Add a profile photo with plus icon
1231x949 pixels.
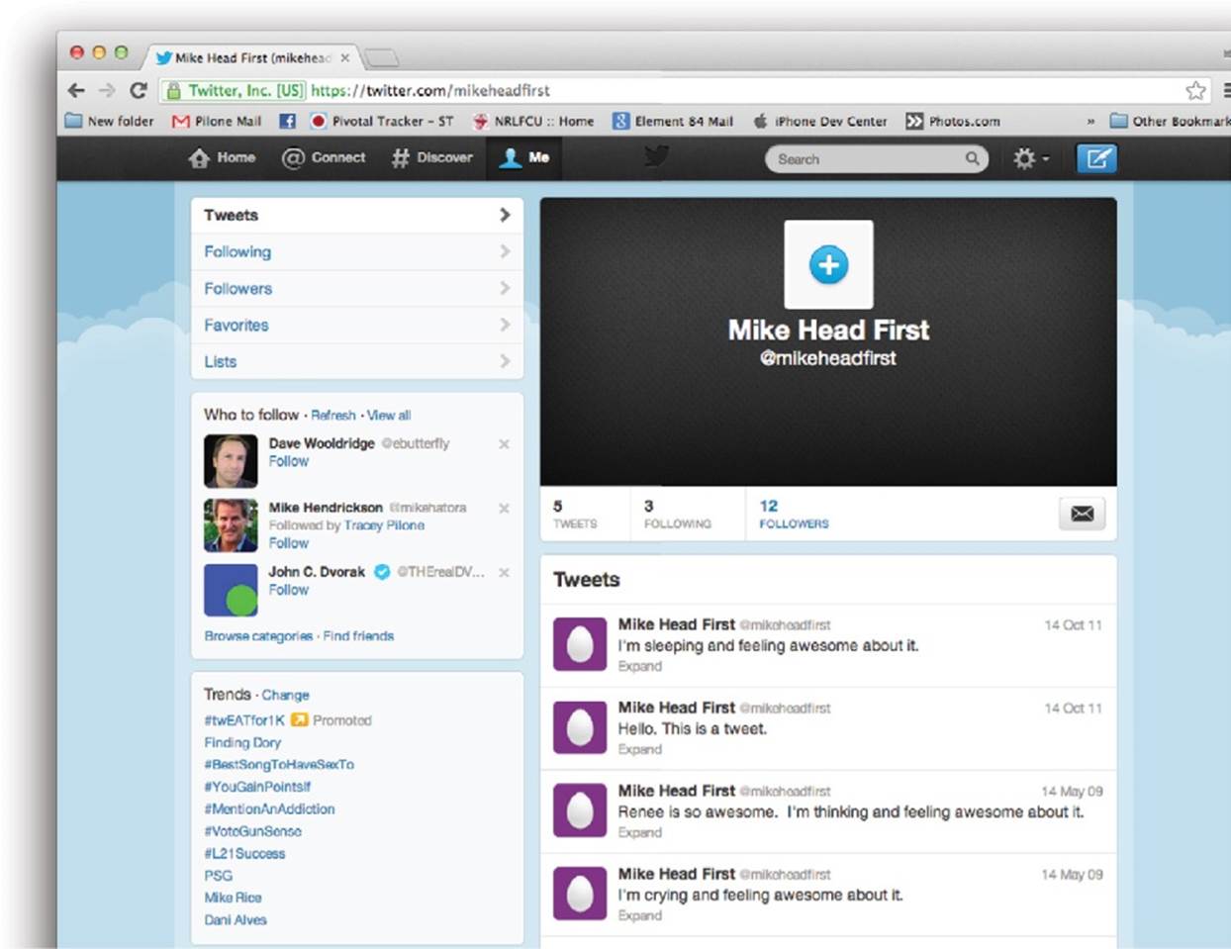tap(828, 264)
